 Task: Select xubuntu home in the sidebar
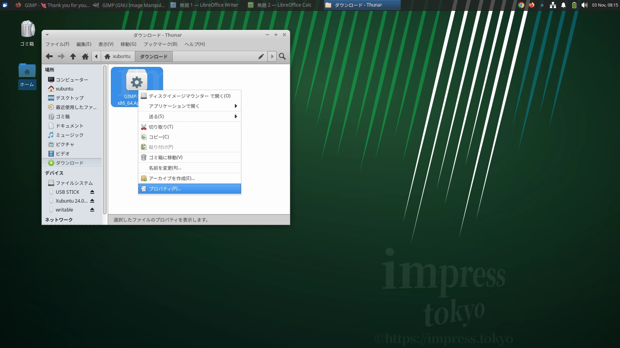72,89
